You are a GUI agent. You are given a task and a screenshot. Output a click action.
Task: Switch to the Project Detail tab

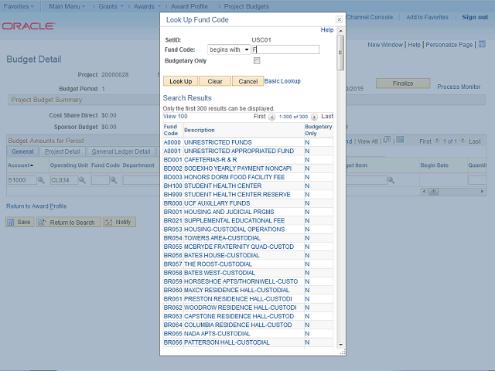tap(63, 151)
